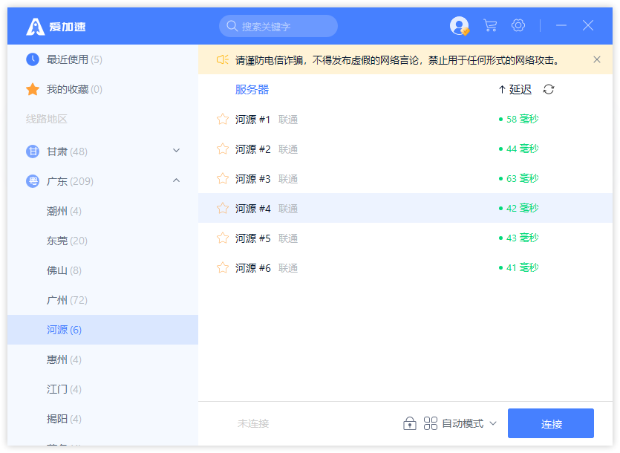Open 最近使用 (5) list
Image resolution: width=620 pixels, height=453 pixels.
(102, 59)
